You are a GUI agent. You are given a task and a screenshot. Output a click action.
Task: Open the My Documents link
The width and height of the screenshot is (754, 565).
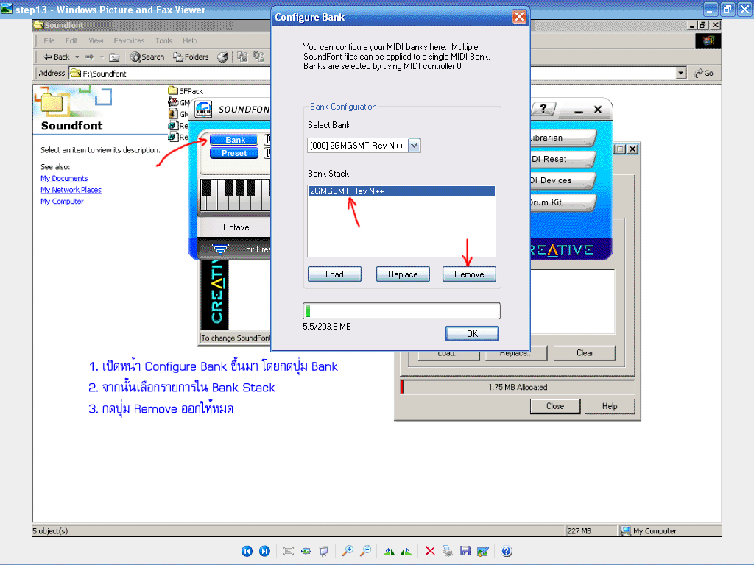64,178
